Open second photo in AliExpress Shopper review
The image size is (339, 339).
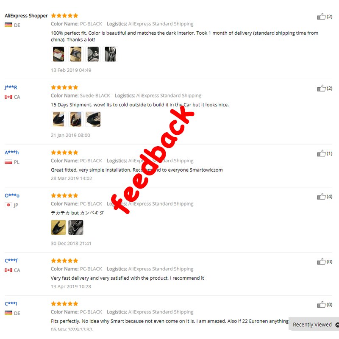pos(76,54)
